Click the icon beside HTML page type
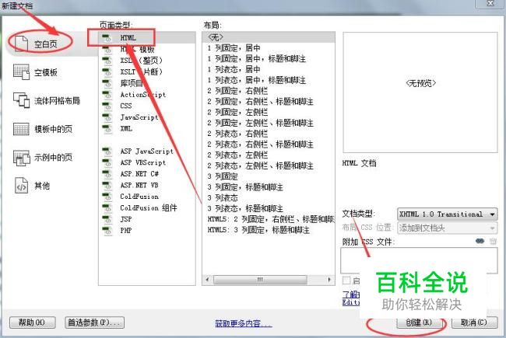Image resolution: width=506 pixels, height=338 pixels. pyautogui.click(x=107, y=38)
